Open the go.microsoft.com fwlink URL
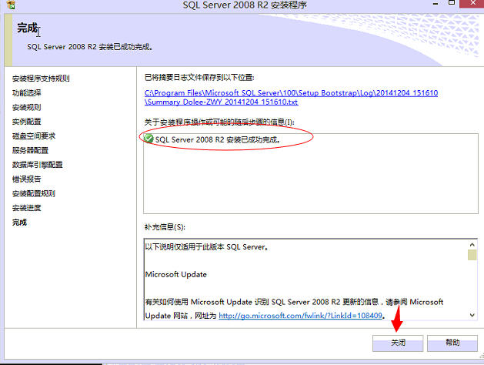The image size is (484, 365). coord(300,316)
